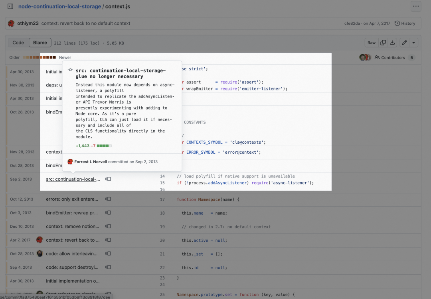Collapse the file tree side panel icon
This screenshot has height=299, width=431.
click(10, 6)
